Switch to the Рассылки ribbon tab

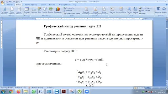pos(52,5)
